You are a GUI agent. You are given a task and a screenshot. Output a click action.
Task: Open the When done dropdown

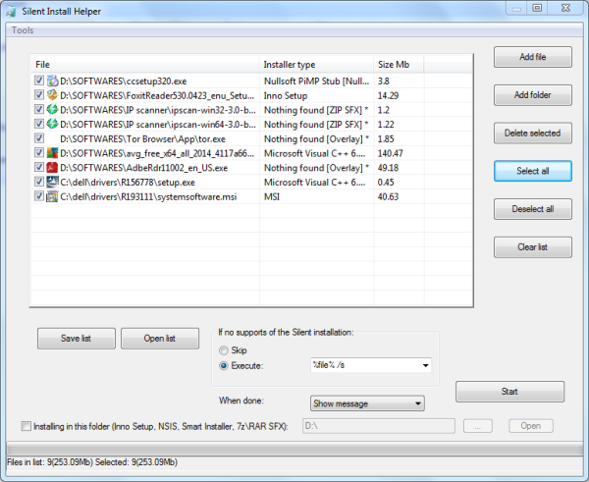(367, 403)
